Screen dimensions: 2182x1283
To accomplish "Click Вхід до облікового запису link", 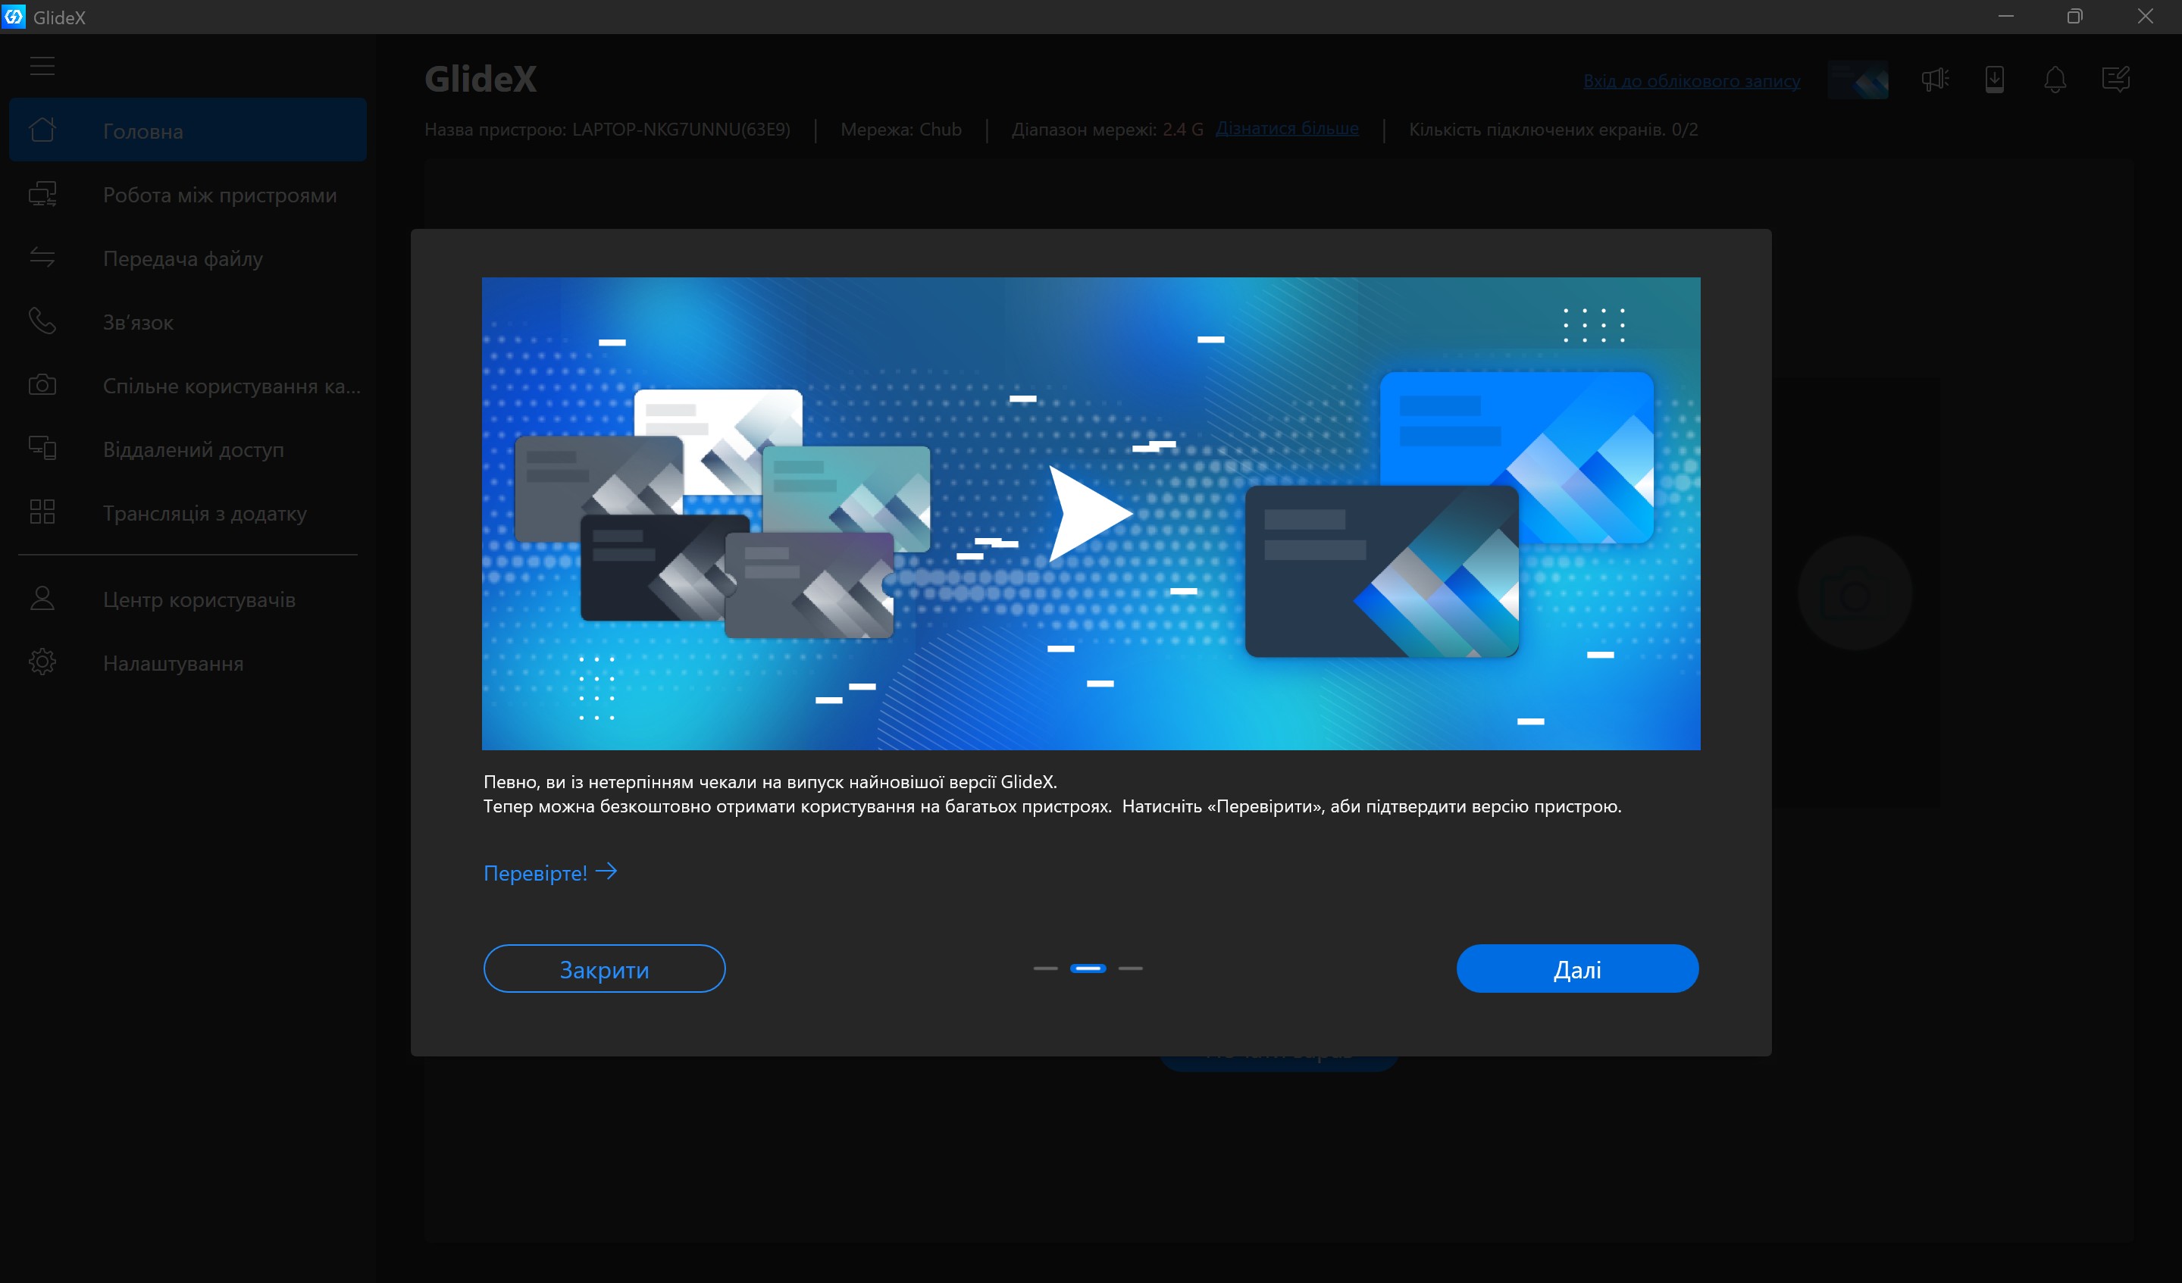I will [1691, 80].
